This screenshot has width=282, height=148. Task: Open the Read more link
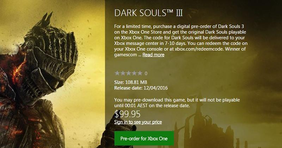point(153,55)
